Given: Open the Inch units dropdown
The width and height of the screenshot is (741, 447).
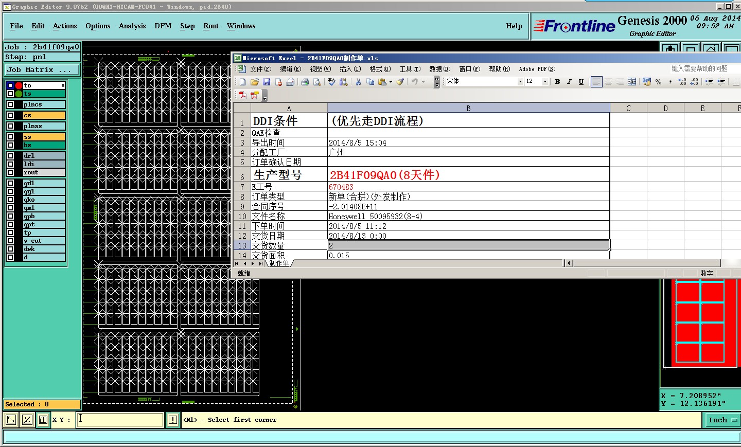Looking at the screenshot, I should tap(722, 420).
